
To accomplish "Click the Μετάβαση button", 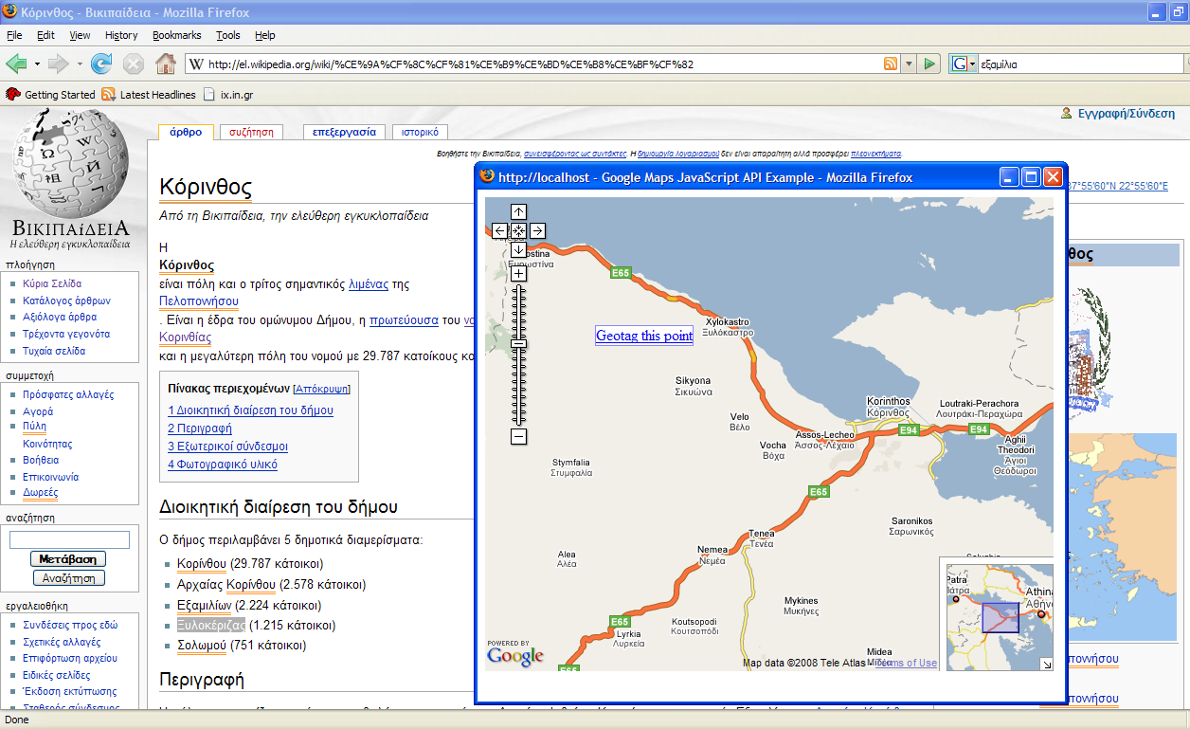I will tap(68, 559).
